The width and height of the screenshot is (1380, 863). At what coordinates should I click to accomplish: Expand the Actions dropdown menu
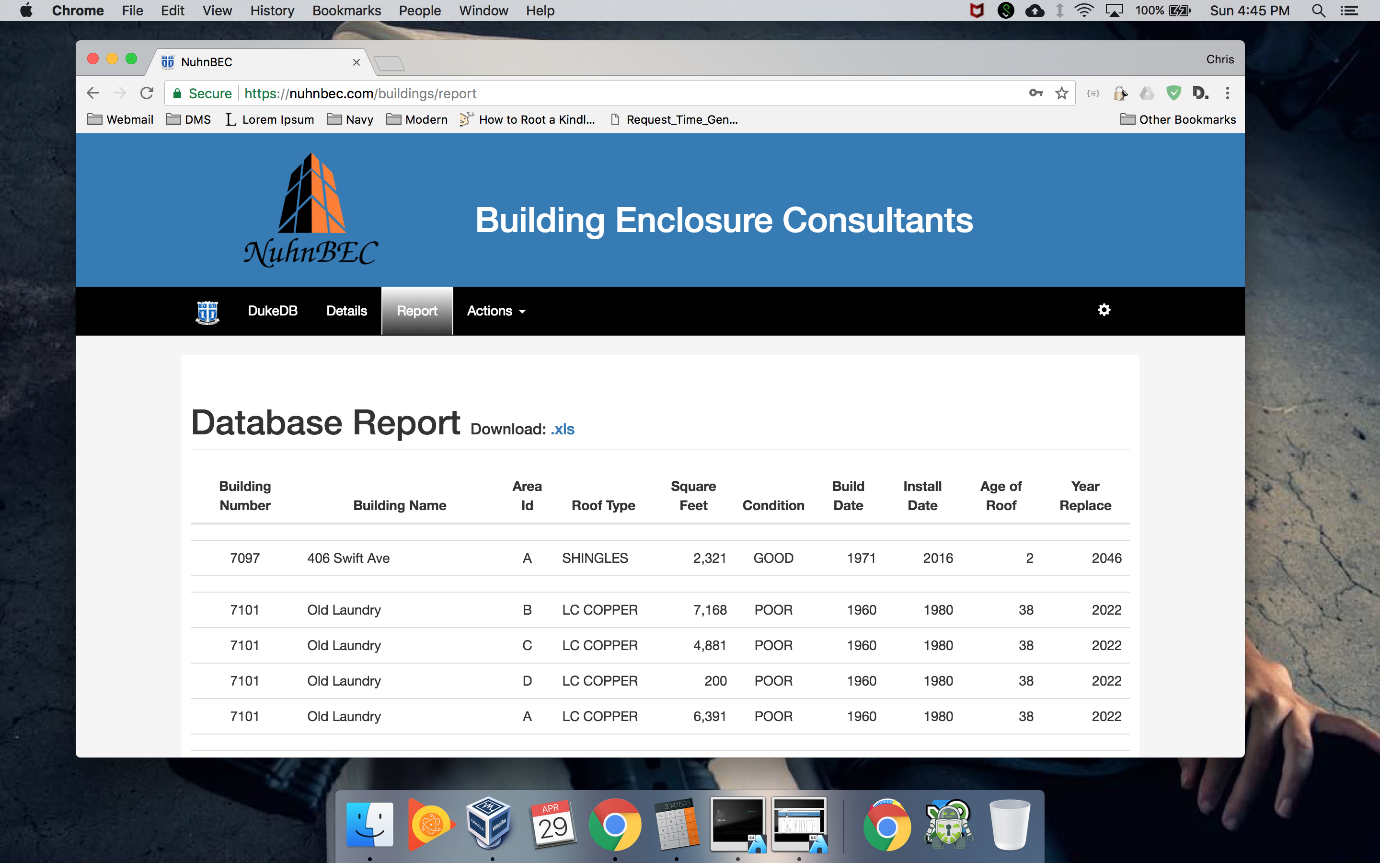[495, 311]
